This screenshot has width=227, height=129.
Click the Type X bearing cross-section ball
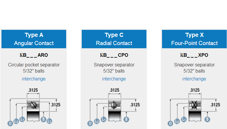[x=194, y=105]
